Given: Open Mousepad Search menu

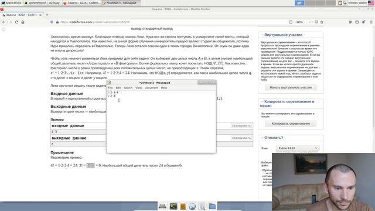Looking at the screenshot, I should pos(128,88).
